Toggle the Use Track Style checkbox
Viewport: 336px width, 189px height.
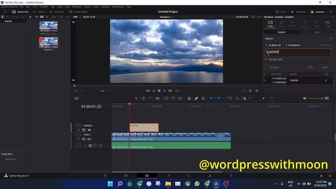266,59
